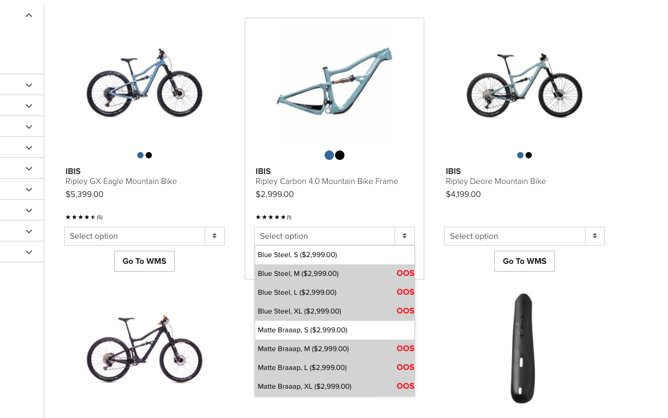Go To WMS for Ripley Deore
The image size is (668, 418).
click(524, 261)
